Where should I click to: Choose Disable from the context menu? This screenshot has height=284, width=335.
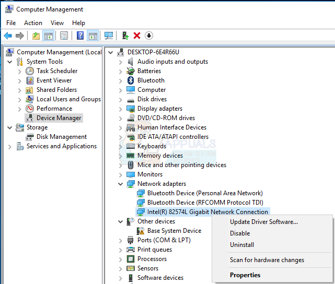tap(240, 233)
